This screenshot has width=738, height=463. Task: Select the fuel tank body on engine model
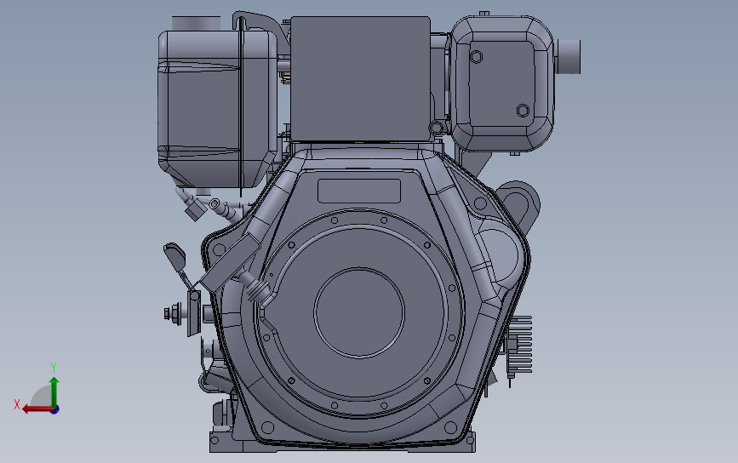216,108
